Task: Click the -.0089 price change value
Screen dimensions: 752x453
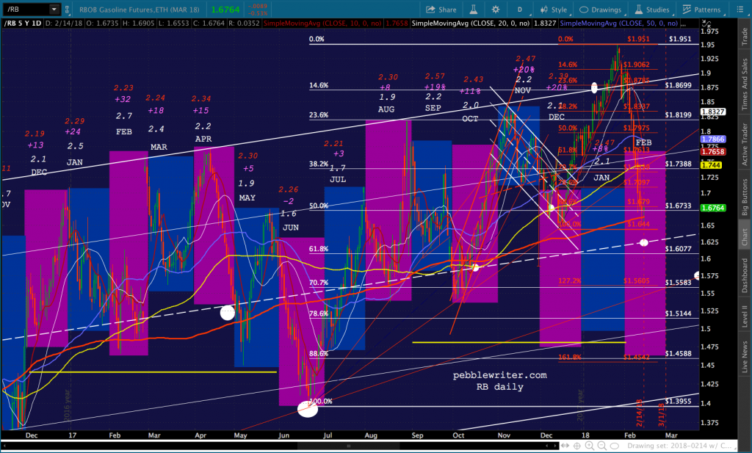Action: [x=258, y=6]
